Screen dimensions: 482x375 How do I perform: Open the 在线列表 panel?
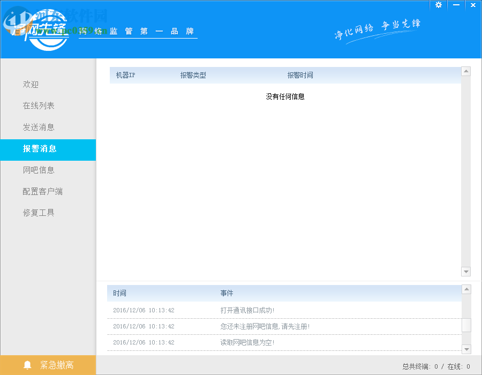click(37, 106)
